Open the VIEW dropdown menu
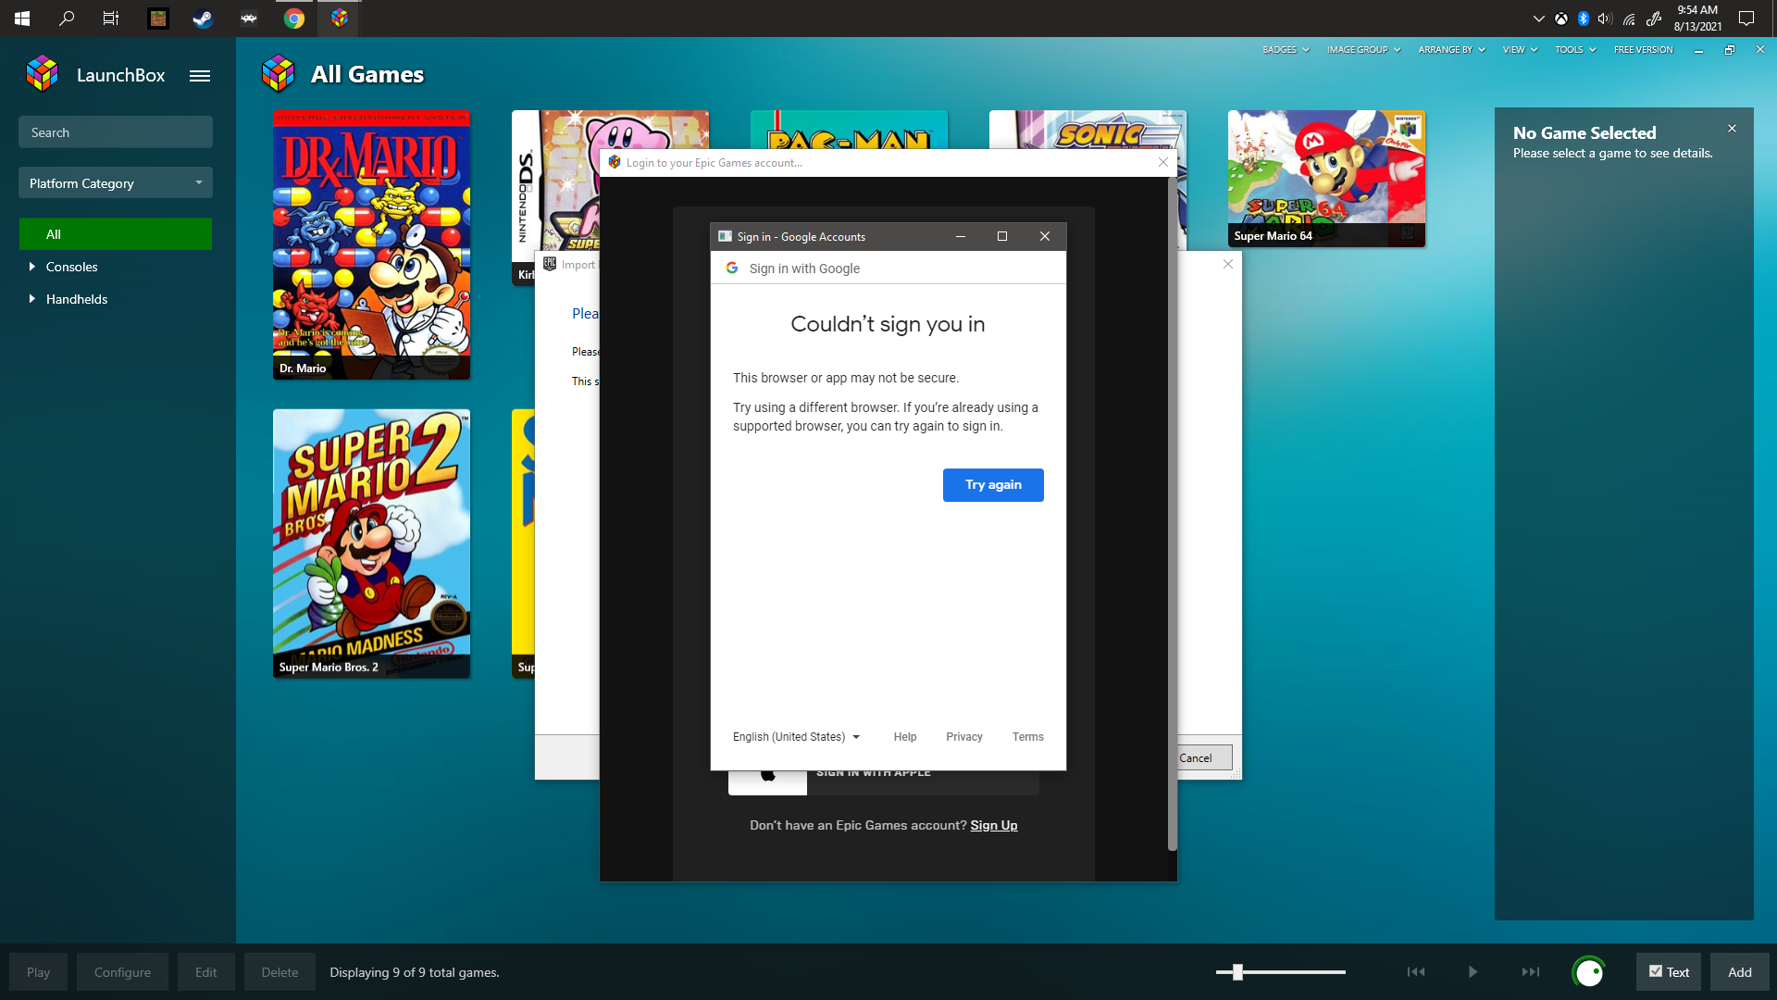Image resolution: width=1777 pixels, height=1000 pixels. point(1520,50)
